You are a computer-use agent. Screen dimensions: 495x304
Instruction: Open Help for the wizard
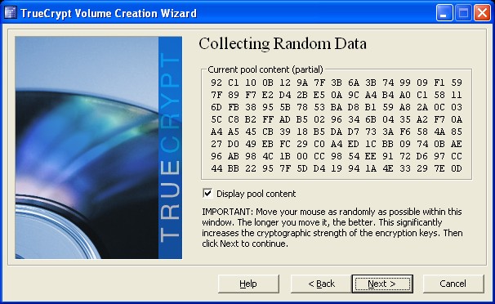[x=248, y=284]
